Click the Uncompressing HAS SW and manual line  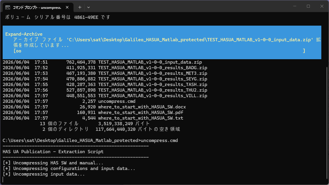[53, 163]
